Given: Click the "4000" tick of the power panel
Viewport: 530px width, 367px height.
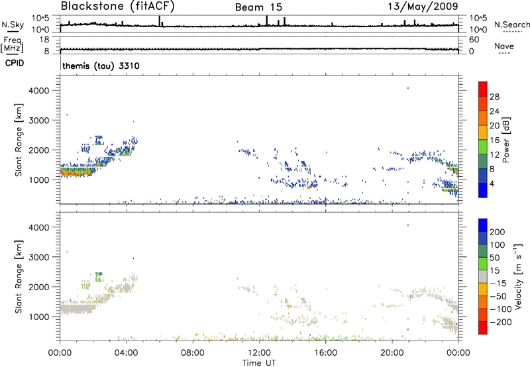Looking at the screenshot, I should tap(39, 91).
